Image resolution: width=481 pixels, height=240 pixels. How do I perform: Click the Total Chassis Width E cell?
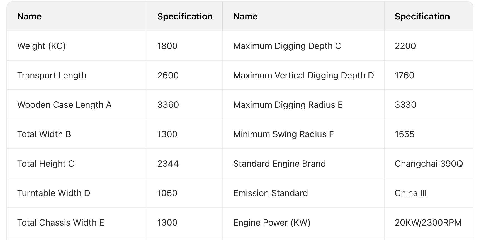point(61,222)
